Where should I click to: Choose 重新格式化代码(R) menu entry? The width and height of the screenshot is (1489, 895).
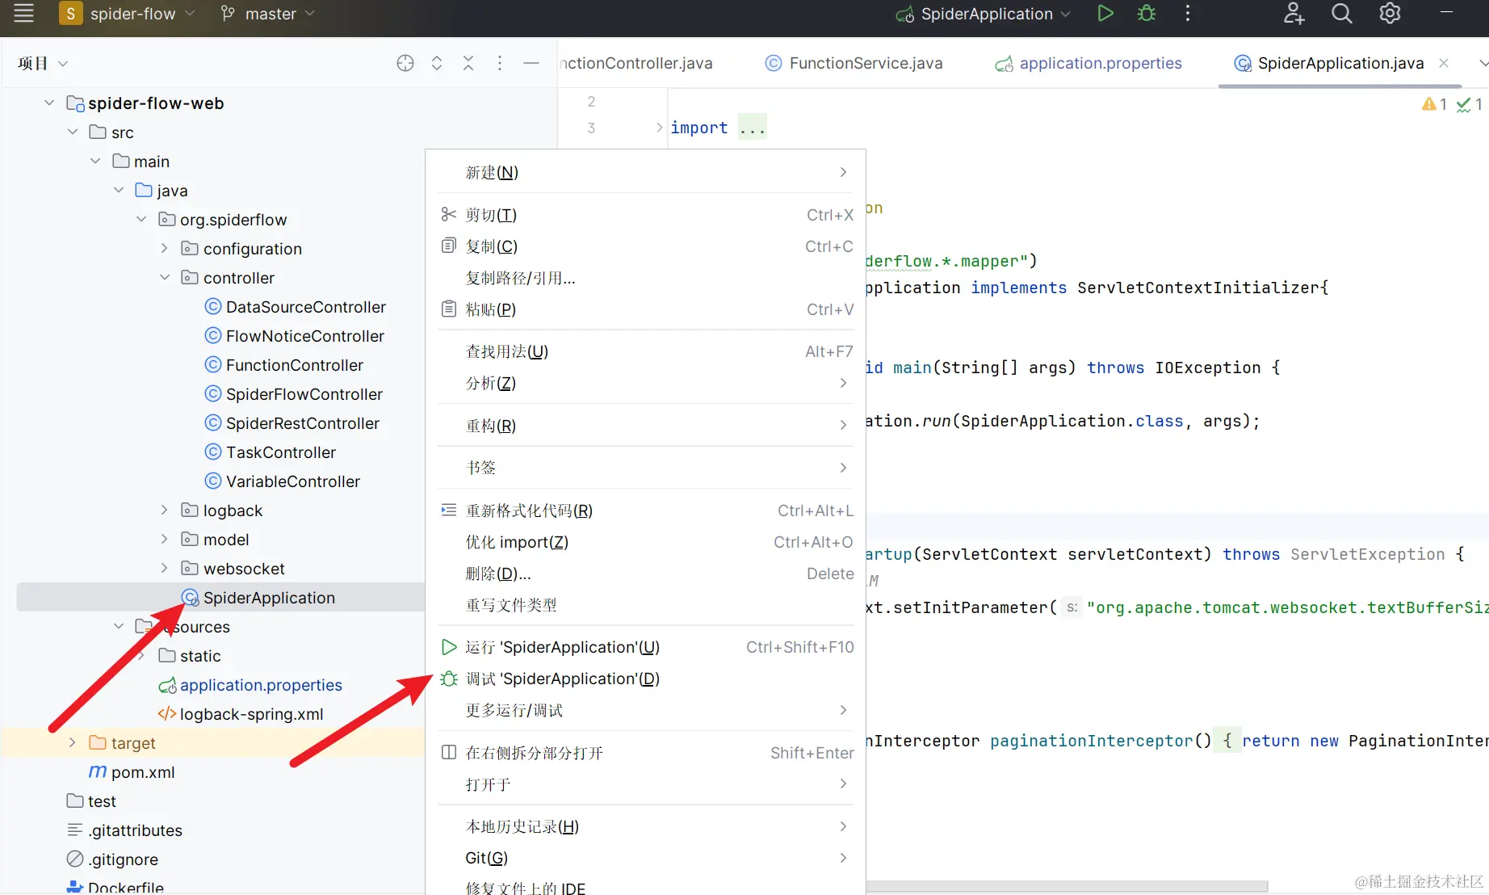[645, 511]
